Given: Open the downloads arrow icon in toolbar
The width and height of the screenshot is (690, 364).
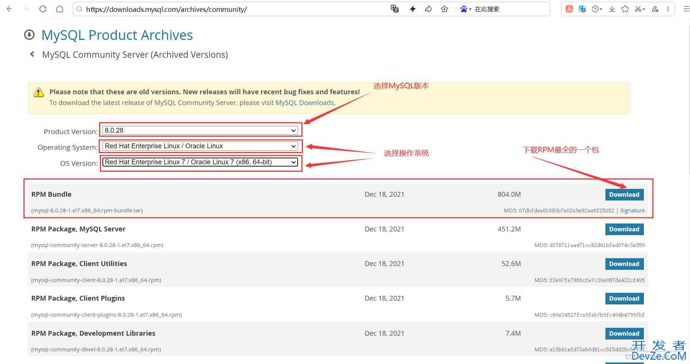Looking at the screenshot, I should coord(612,9).
